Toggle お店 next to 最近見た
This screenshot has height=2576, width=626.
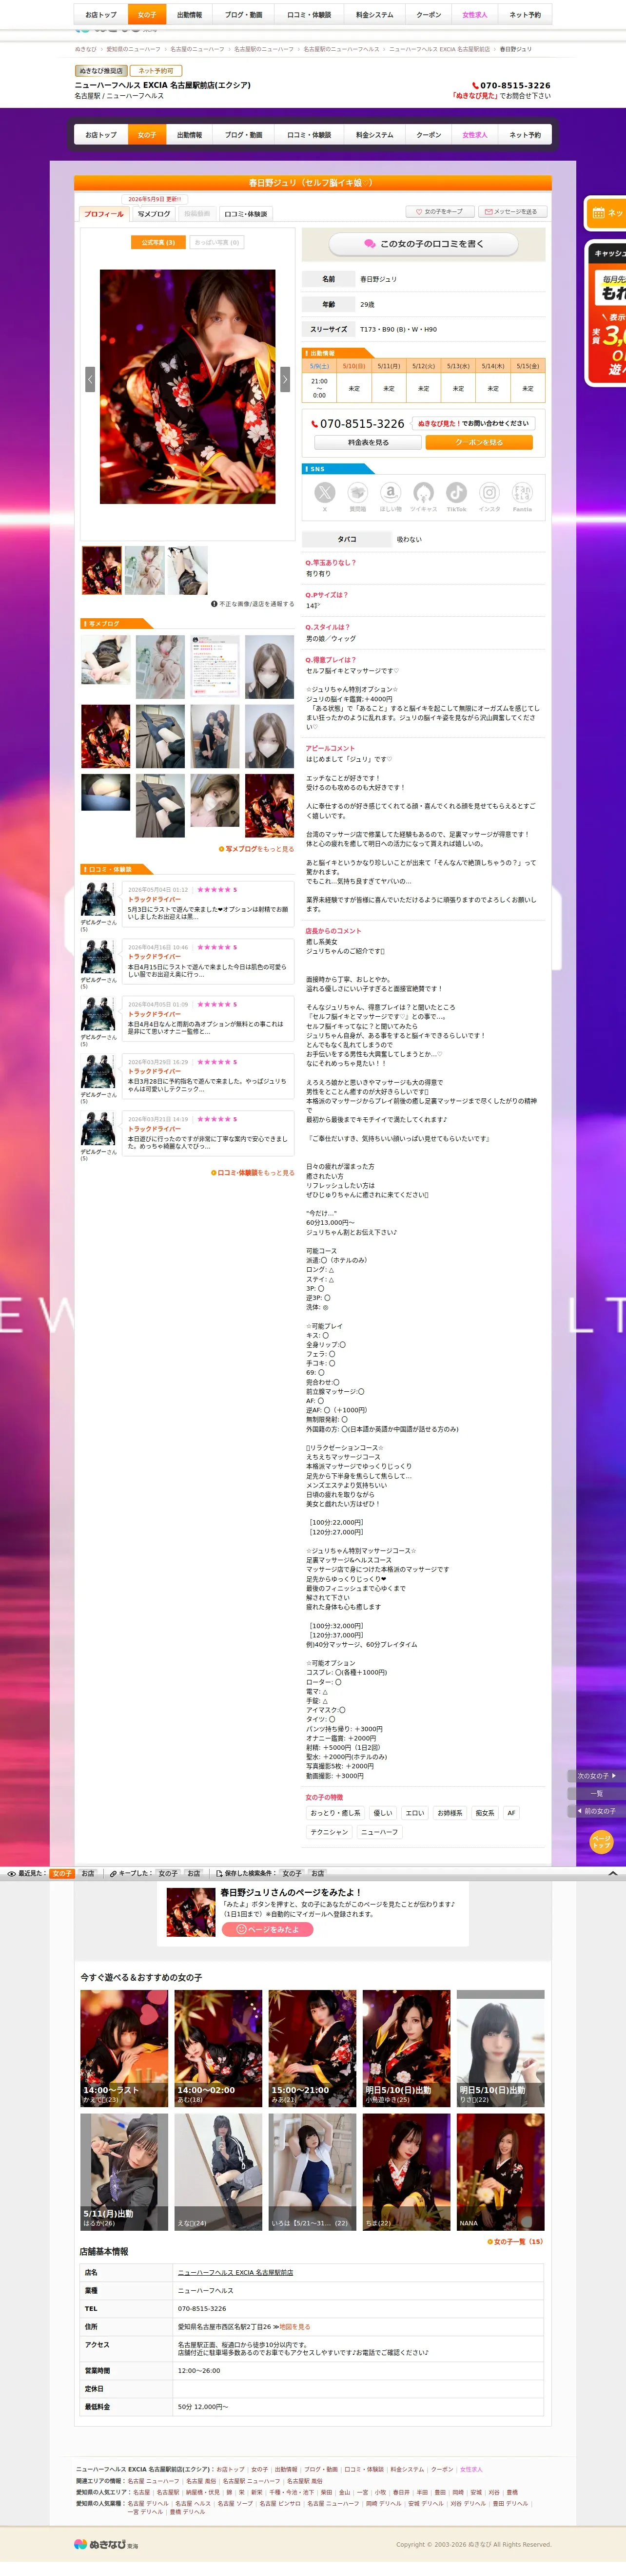click(x=88, y=1873)
